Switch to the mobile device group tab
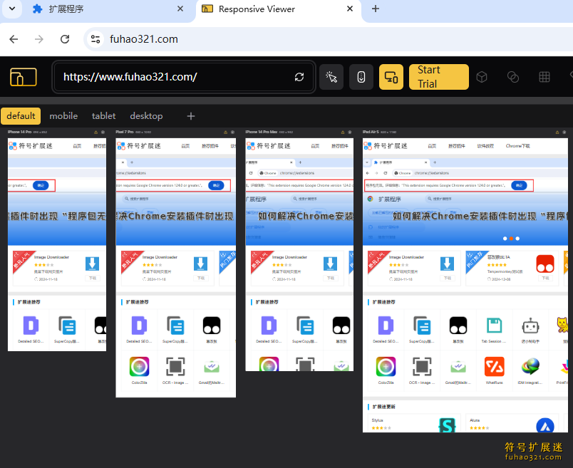The width and height of the screenshot is (573, 468). pos(63,116)
